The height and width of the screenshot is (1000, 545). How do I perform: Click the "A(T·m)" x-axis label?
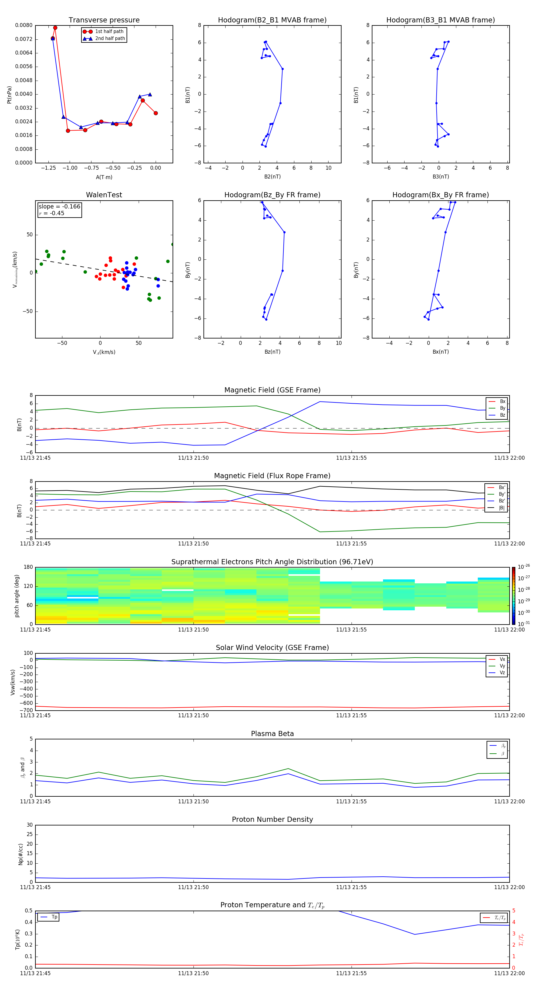pos(104,177)
